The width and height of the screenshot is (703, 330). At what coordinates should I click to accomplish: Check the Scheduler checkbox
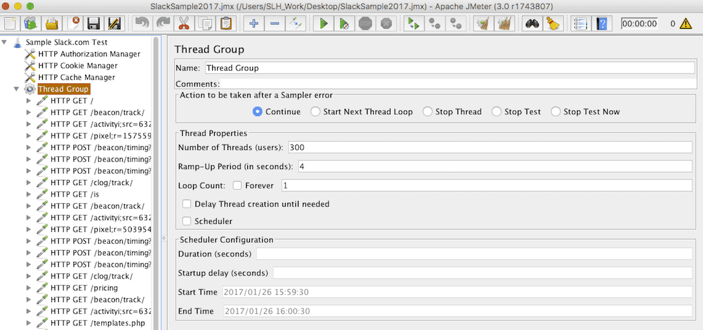click(x=187, y=221)
